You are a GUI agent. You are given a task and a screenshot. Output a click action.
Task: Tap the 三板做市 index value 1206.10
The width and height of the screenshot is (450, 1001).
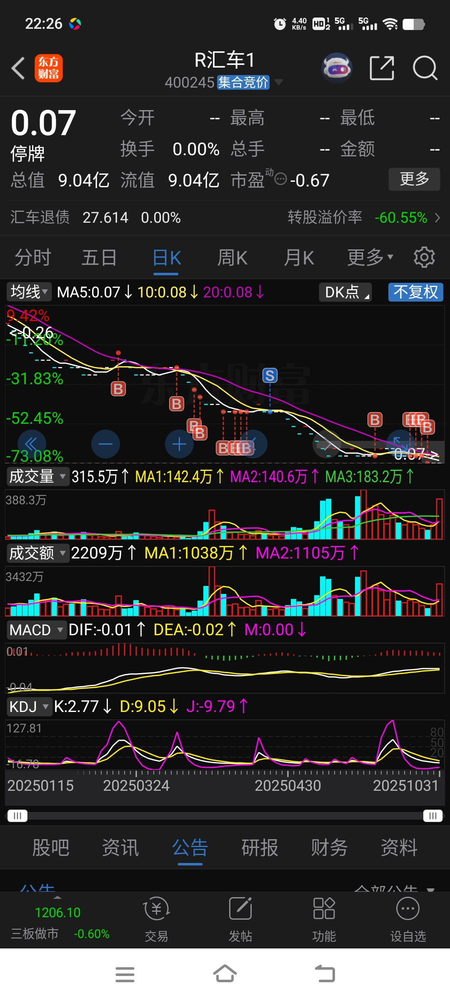click(x=58, y=913)
